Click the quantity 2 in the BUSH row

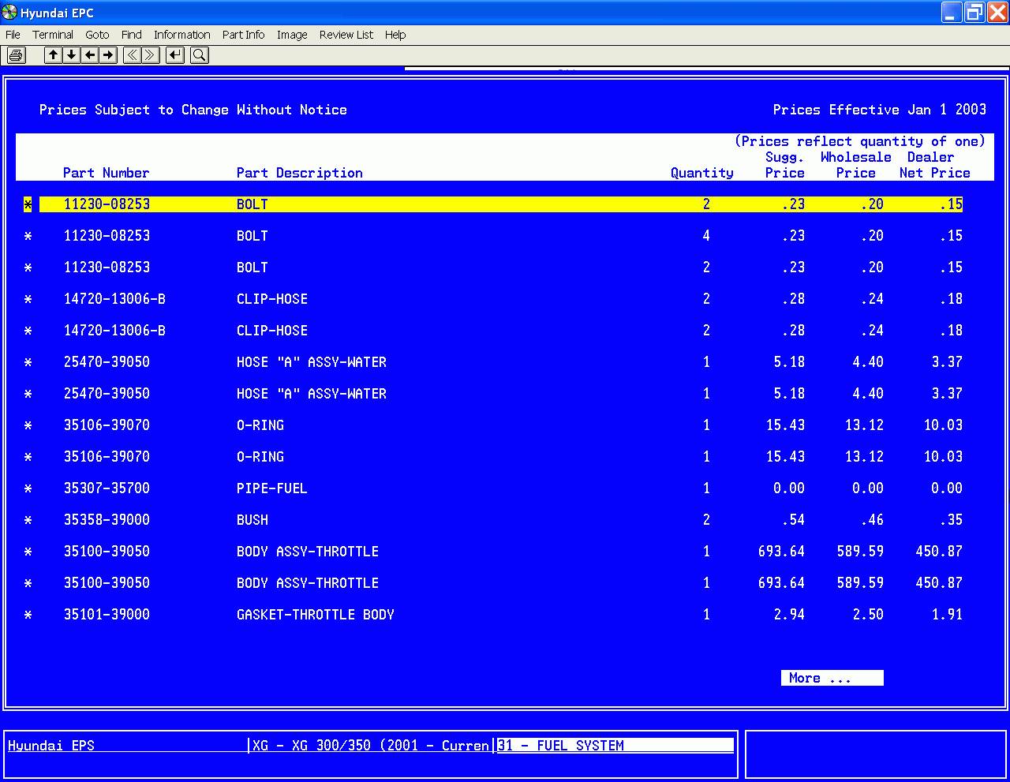pyautogui.click(x=706, y=520)
